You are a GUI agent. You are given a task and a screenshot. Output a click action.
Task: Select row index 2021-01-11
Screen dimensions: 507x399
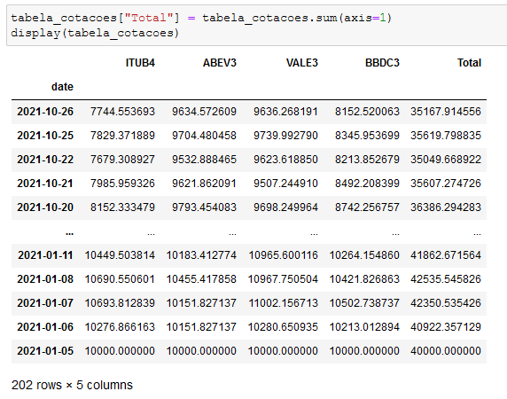(45, 255)
